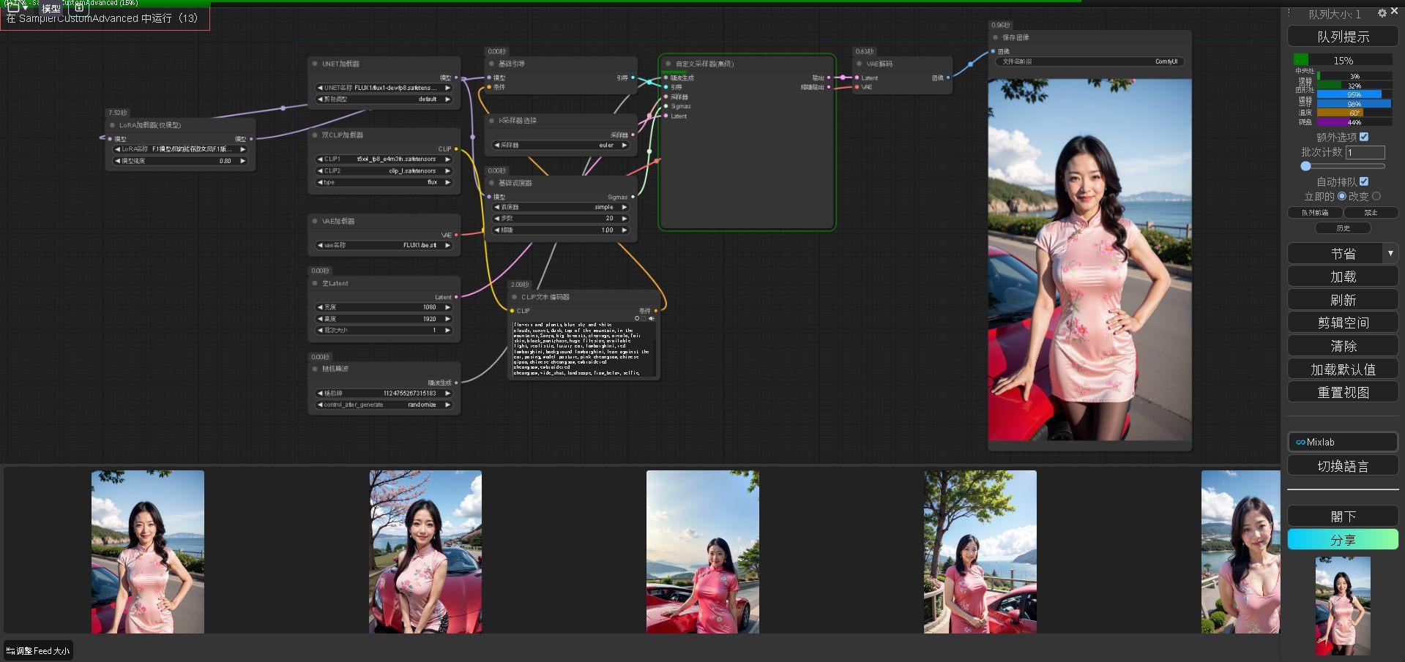Image resolution: width=1405 pixels, height=662 pixels.
Task: Uncheck the 额外选项 checkbox
Action: point(1364,137)
